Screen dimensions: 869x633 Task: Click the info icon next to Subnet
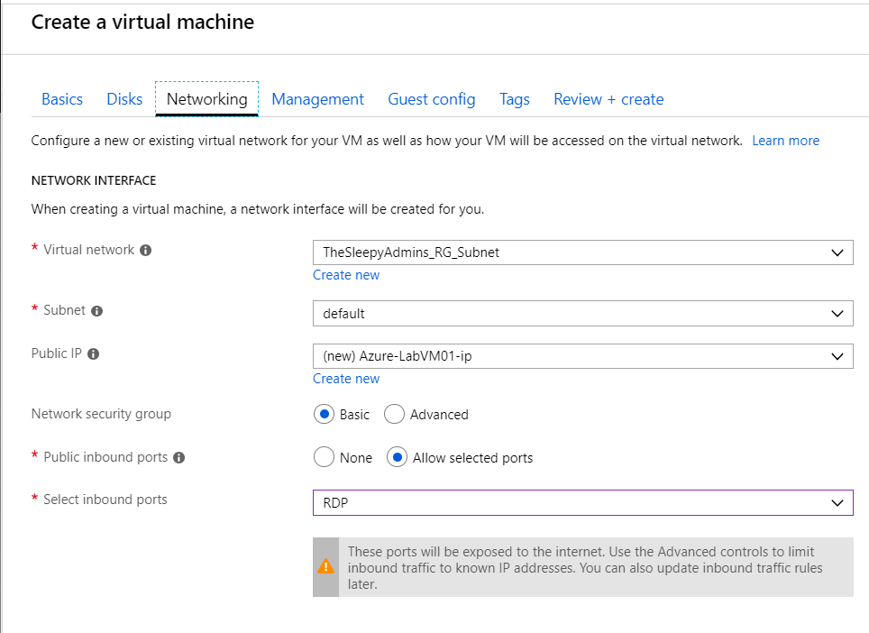tap(97, 311)
